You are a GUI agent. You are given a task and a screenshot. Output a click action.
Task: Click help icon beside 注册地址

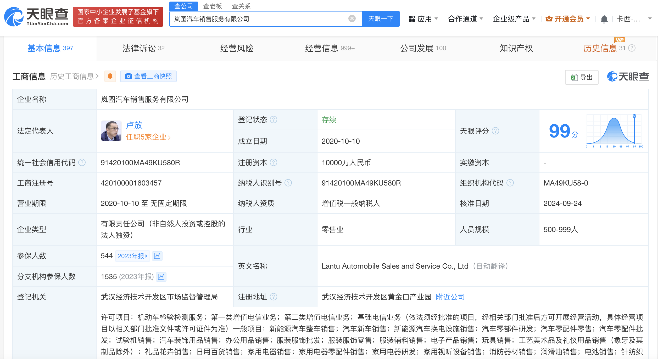274,297
